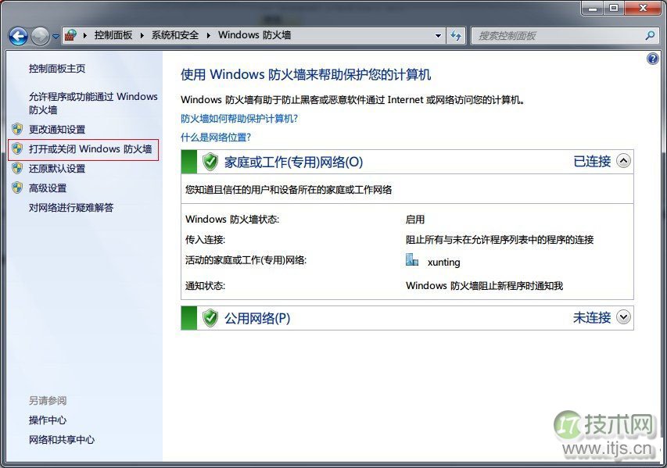Click the shield icon beside 高级设置
The height and width of the screenshot is (468, 667).
point(17,188)
